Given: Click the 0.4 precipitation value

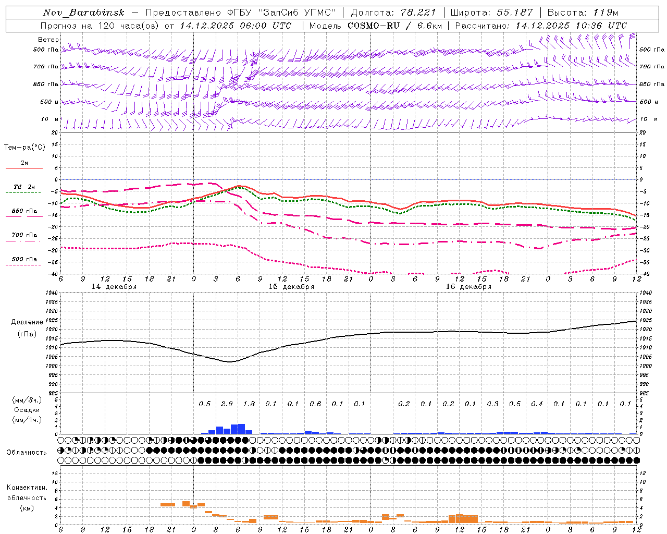Looking at the screenshot, I should 537,404.
